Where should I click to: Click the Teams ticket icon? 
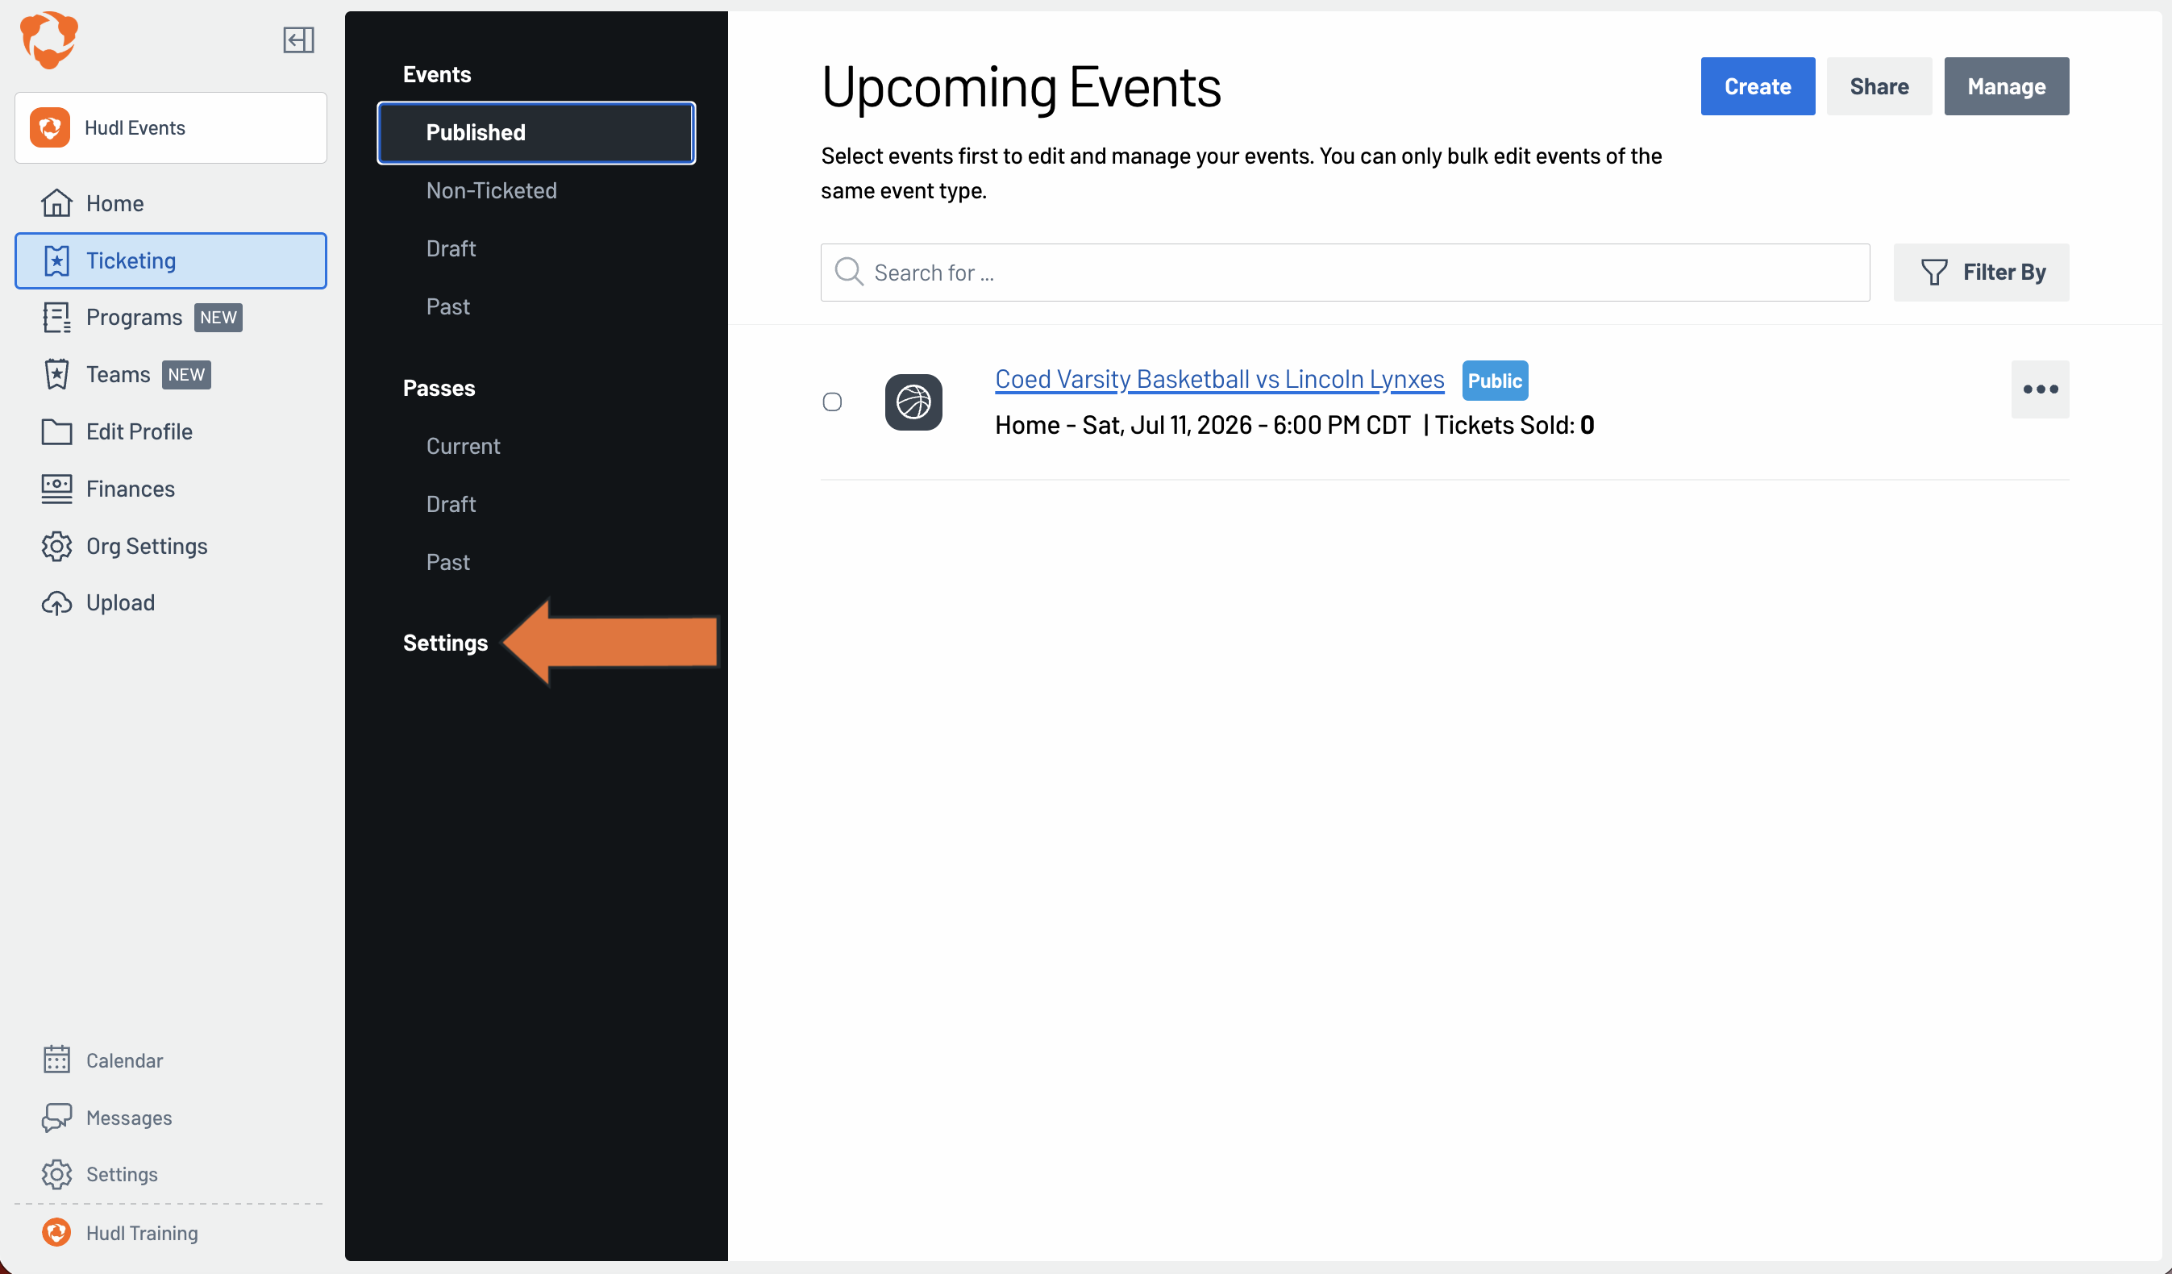(57, 374)
